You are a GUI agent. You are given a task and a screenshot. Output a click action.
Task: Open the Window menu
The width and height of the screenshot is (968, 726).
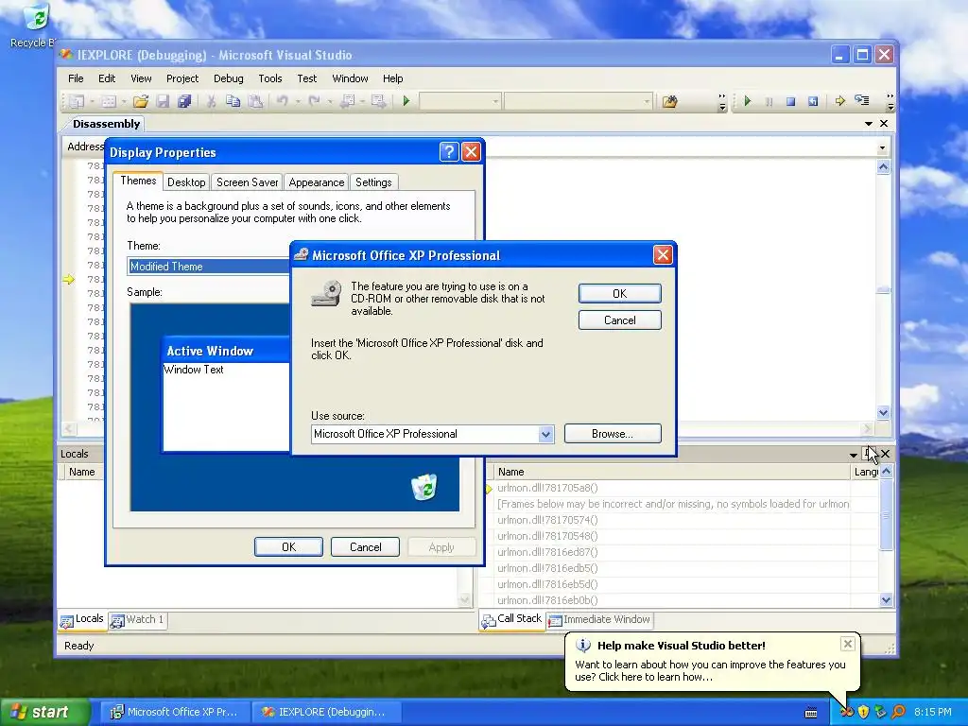pos(350,78)
